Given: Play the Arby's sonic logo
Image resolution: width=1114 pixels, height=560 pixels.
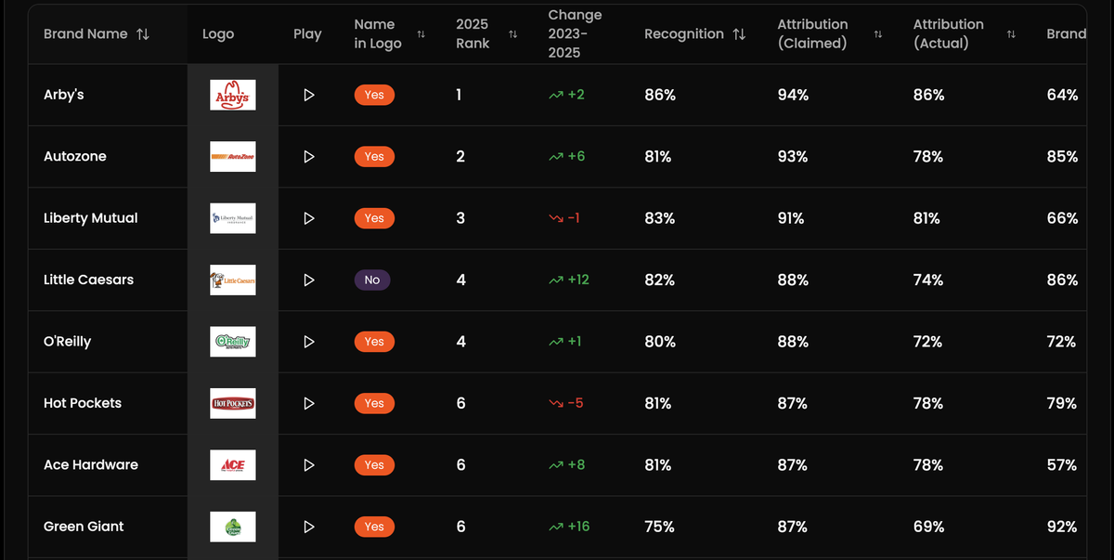Looking at the screenshot, I should [x=309, y=95].
